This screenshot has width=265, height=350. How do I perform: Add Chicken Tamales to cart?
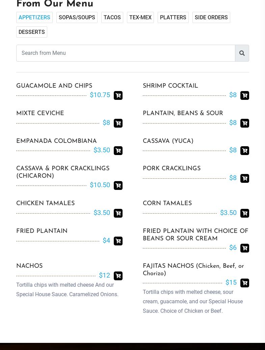118,213
